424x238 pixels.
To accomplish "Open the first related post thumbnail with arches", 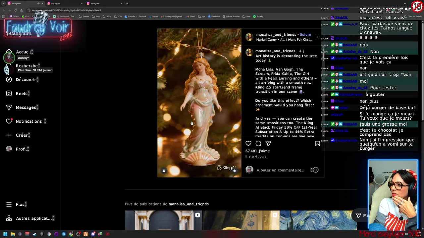I will pos(163,220).
